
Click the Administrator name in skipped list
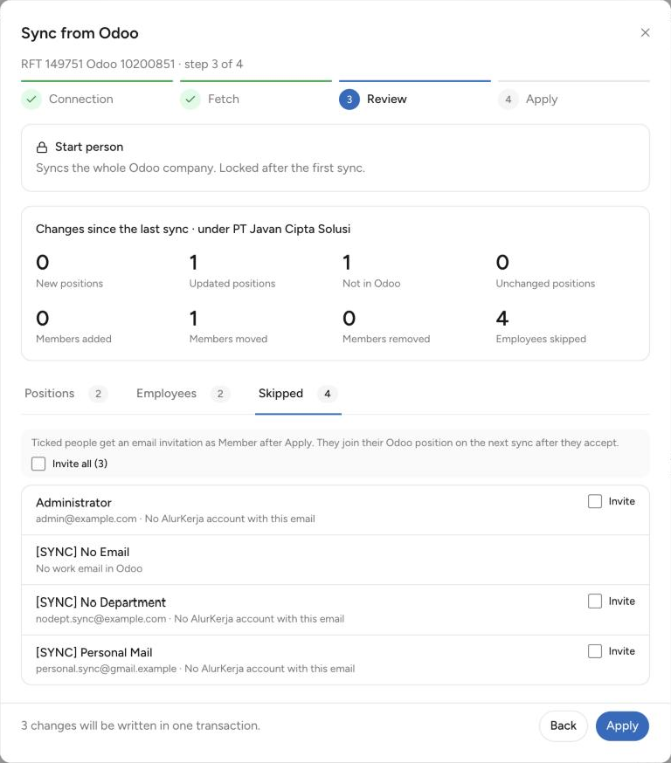(x=73, y=503)
